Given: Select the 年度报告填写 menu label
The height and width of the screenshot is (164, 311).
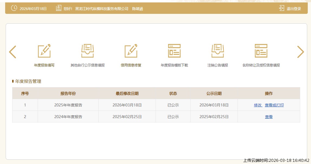Looking at the screenshot, I should tap(44, 65).
